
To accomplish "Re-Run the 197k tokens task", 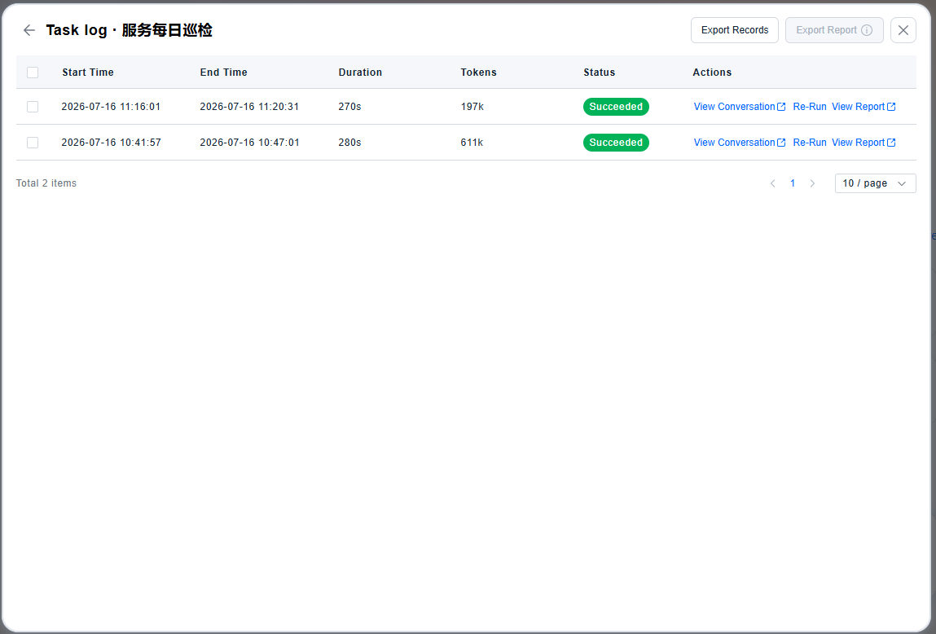I will pyautogui.click(x=810, y=107).
